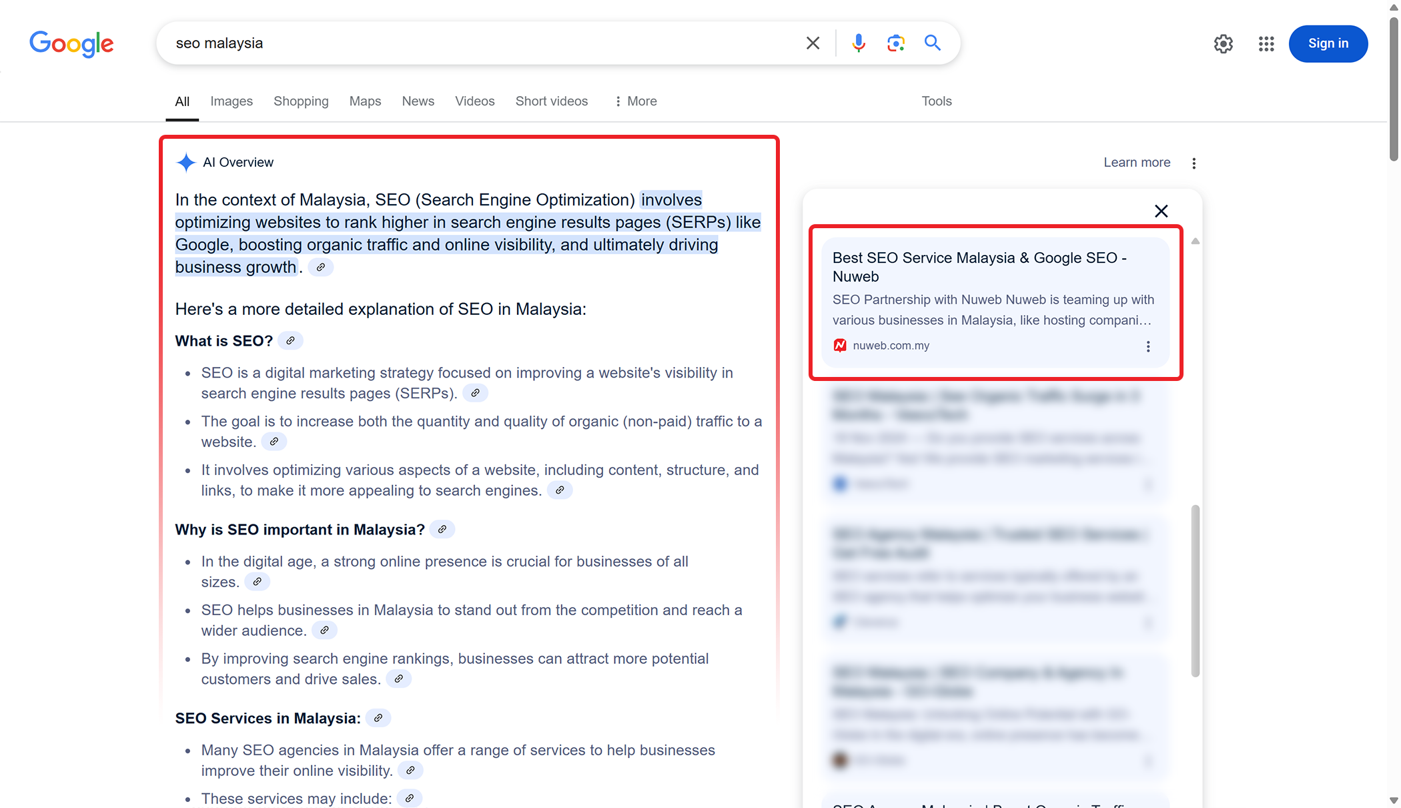The height and width of the screenshot is (808, 1401).
Task: Open the Tools search options
Action: tap(936, 101)
